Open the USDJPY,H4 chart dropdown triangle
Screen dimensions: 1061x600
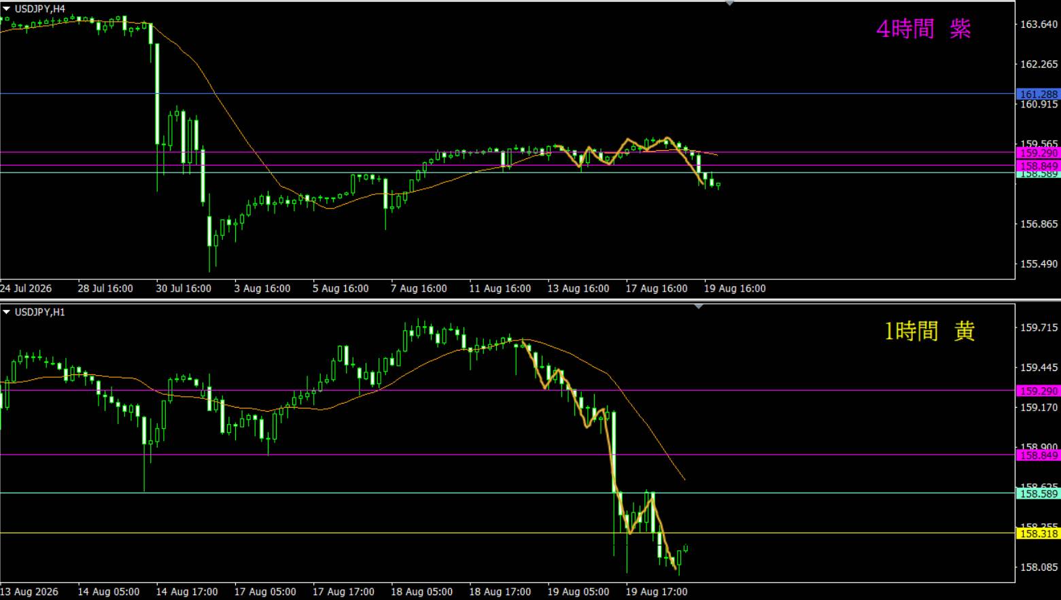point(6,9)
